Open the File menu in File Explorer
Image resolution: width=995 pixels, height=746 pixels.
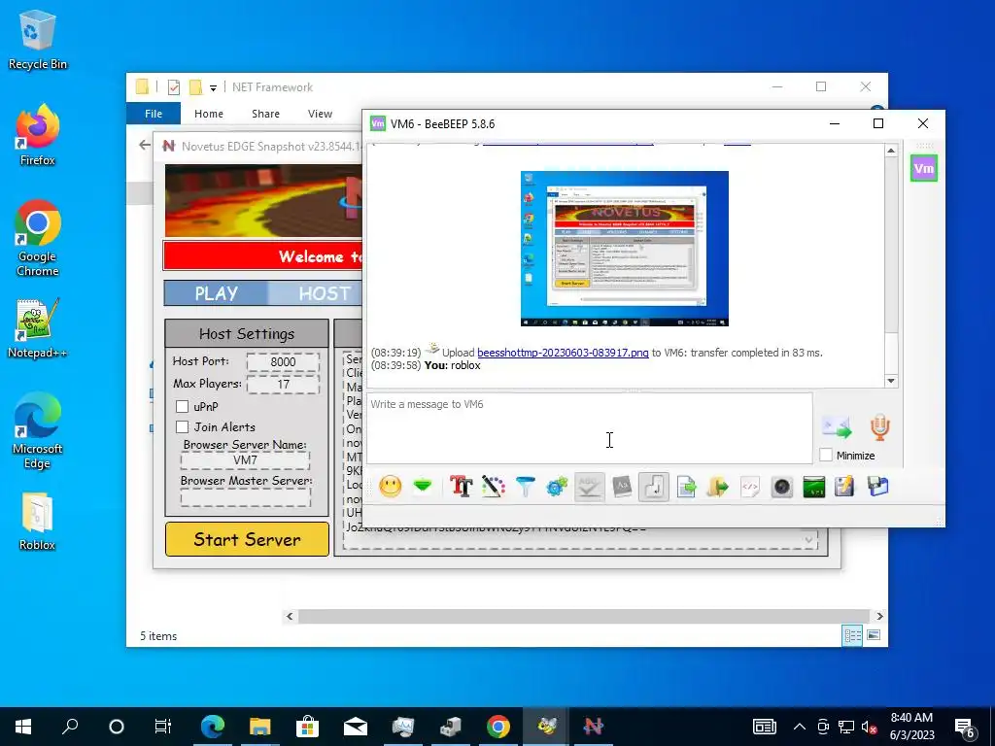[154, 114]
